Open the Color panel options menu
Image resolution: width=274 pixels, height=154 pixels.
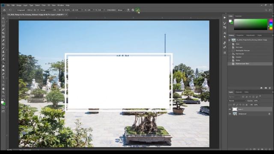[x=273, y=16]
